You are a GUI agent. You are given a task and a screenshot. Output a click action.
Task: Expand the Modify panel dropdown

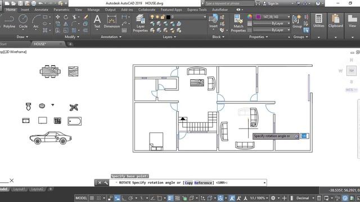[72, 36]
